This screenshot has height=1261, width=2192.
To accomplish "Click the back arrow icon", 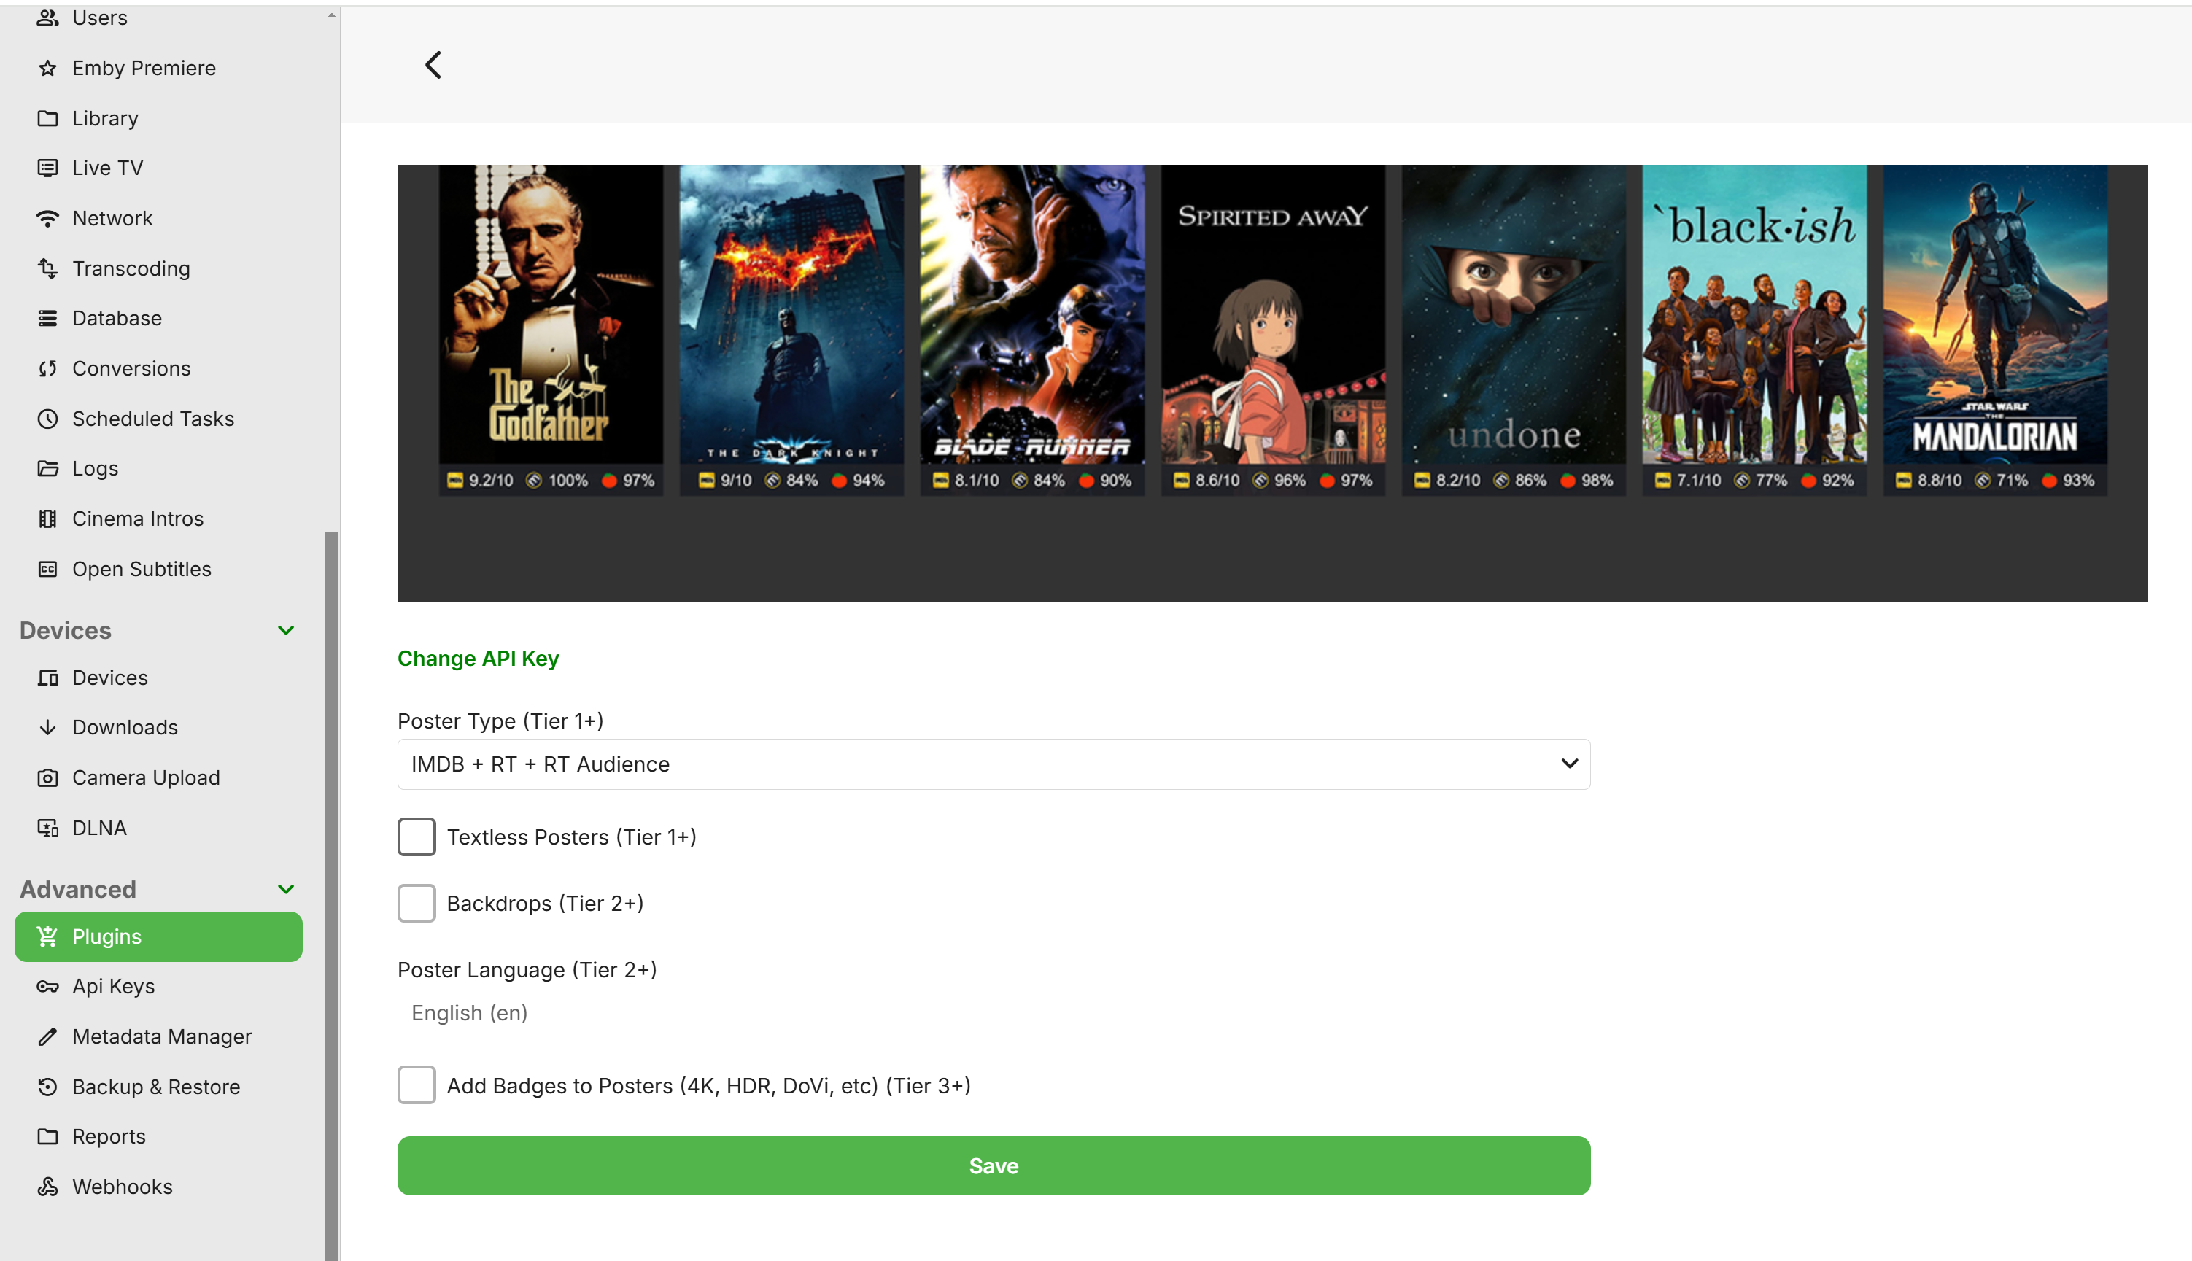I will click(x=433, y=65).
